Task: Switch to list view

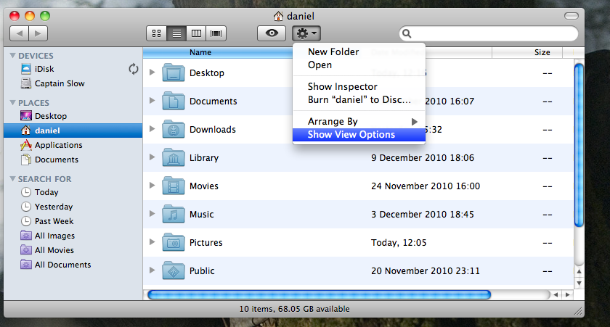Action: click(176, 33)
